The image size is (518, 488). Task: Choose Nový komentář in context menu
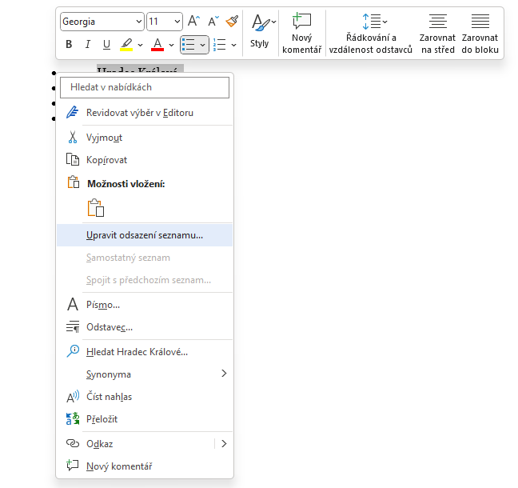coord(145,466)
